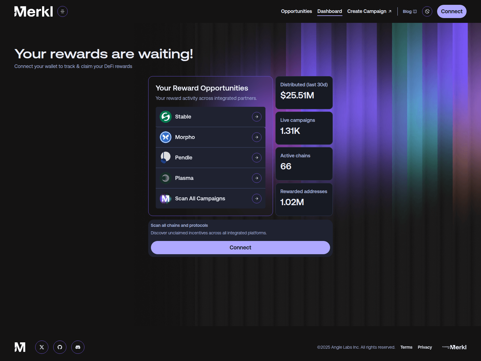Screen dimensions: 481x361
Task: Toggle the menu beside the Merkl logo
Action: click(63, 11)
